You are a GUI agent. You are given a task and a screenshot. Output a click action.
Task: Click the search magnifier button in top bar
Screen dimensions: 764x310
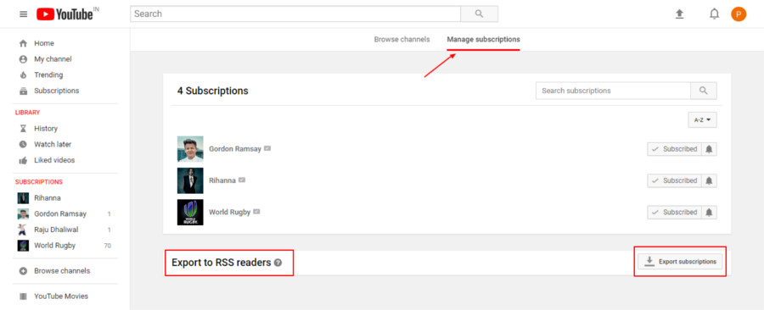(479, 14)
